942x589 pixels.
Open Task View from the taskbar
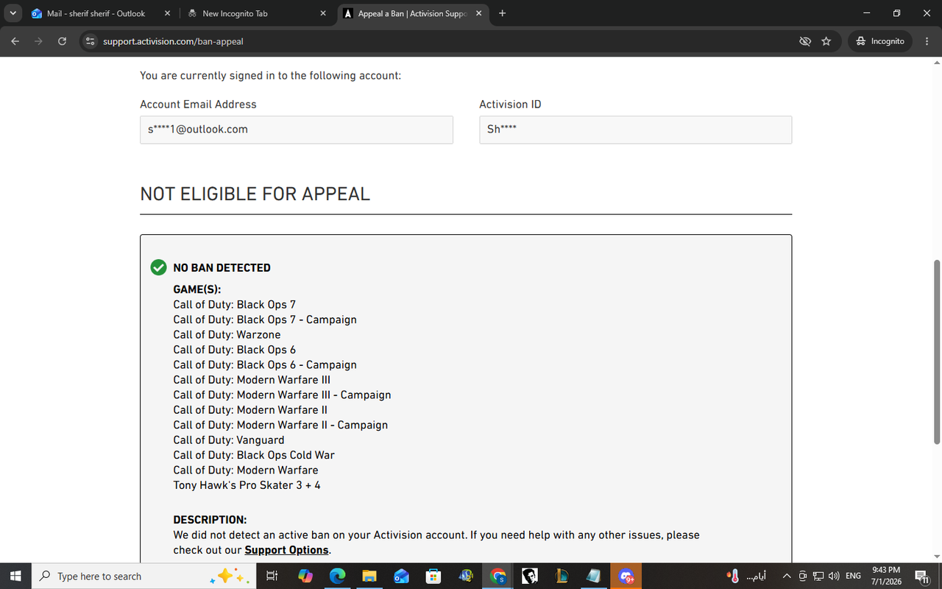click(271, 576)
